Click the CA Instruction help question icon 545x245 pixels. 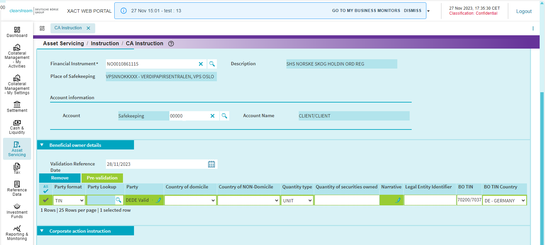coord(171,44)
